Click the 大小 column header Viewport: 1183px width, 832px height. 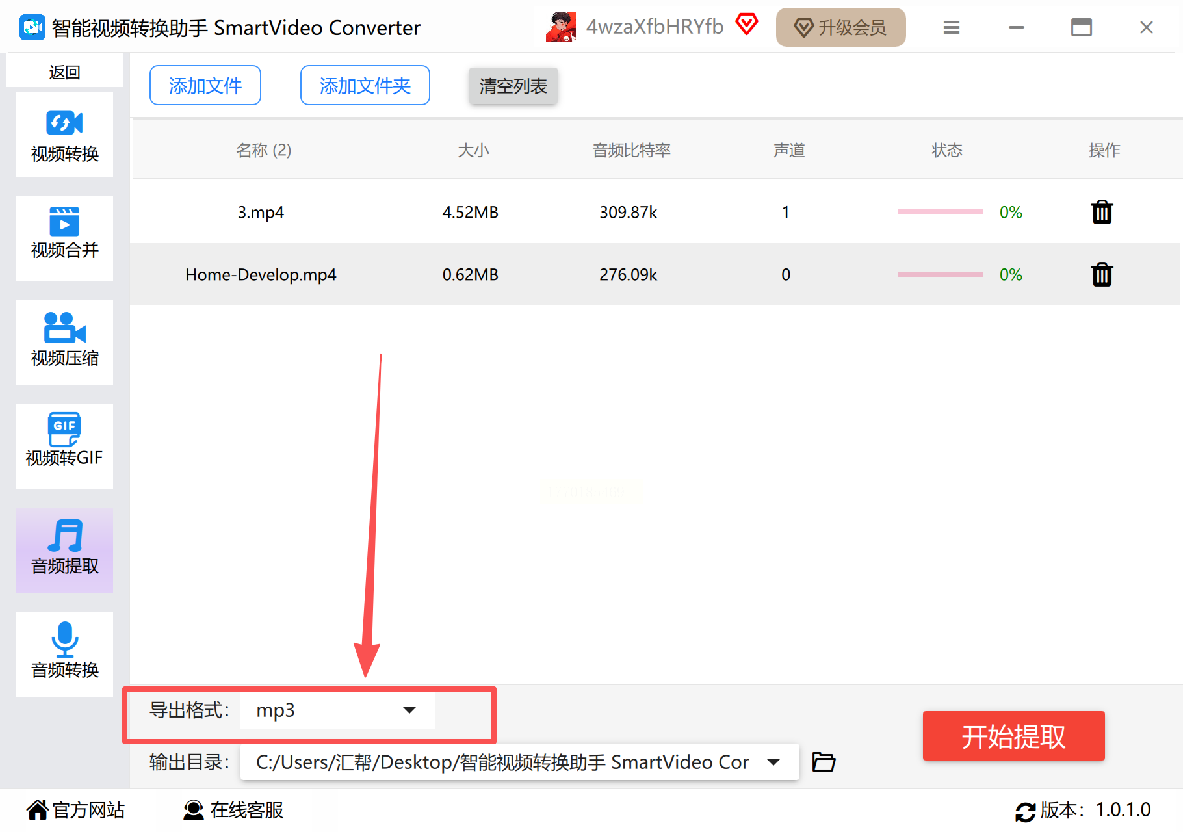coord(473,150)
